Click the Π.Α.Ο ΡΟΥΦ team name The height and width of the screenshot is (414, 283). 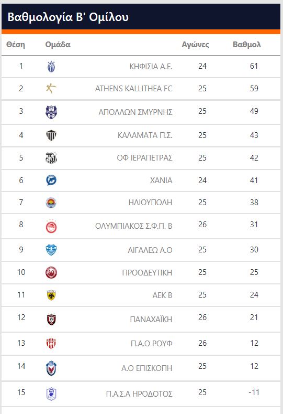pyautogui.click(x=152, y=343)
